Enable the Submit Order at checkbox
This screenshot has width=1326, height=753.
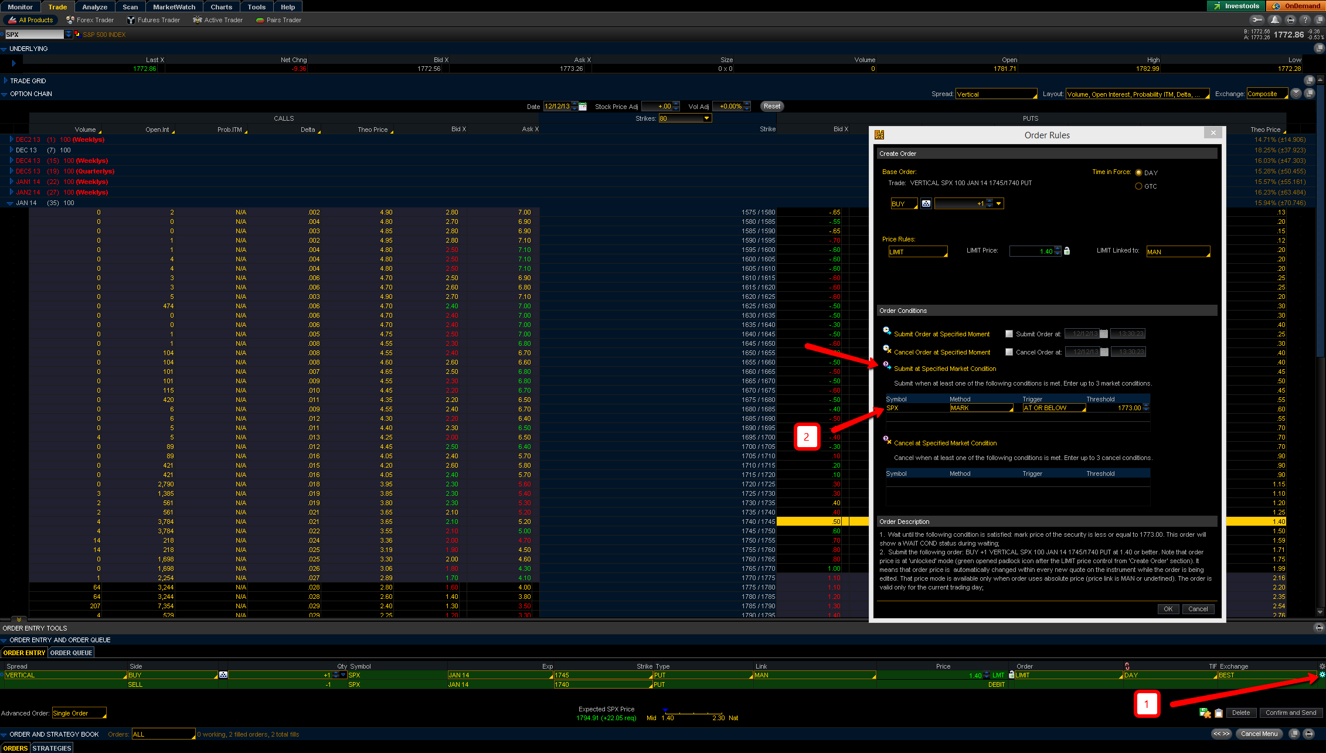[x=1009, y=334]
